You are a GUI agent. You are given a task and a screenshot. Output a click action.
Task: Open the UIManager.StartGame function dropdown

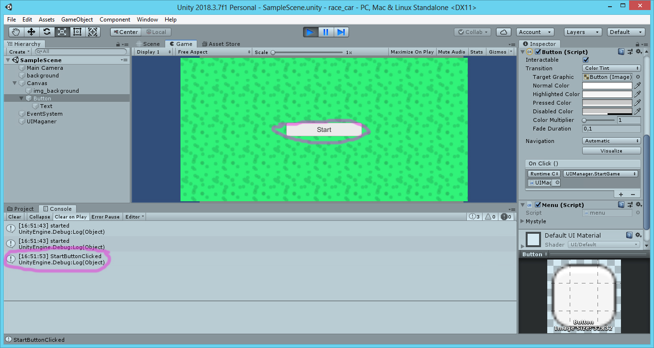click(601, 174)
